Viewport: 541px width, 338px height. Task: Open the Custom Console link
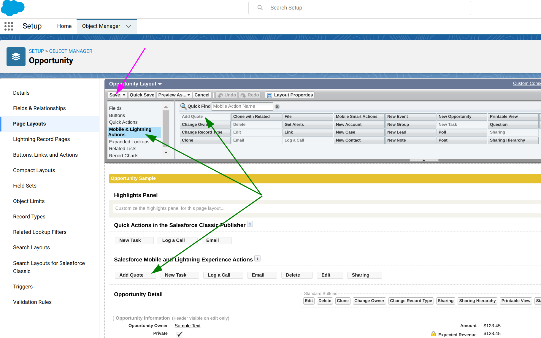tap(527, 83)
